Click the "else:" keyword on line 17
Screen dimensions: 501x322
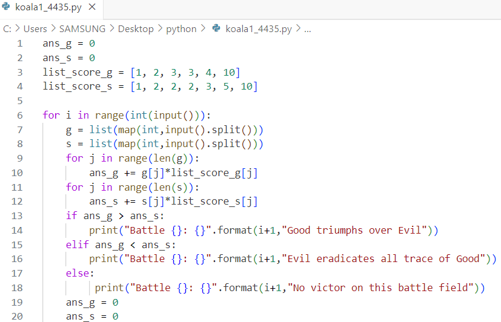(x=80, y=274)
